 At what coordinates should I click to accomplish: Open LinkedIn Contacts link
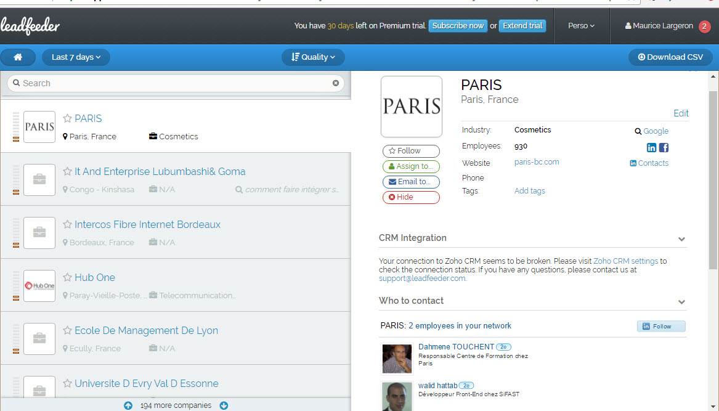[x=649, y=163]
